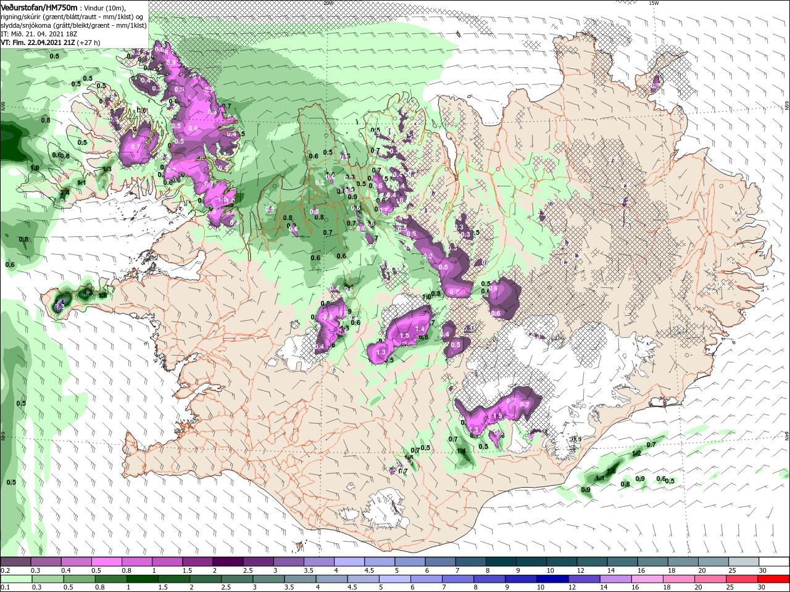Select the 'VT: Fim. 22.04.2021 21Z' line

pos(38,43)
